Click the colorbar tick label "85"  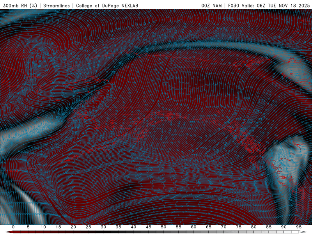coord(269,227)
